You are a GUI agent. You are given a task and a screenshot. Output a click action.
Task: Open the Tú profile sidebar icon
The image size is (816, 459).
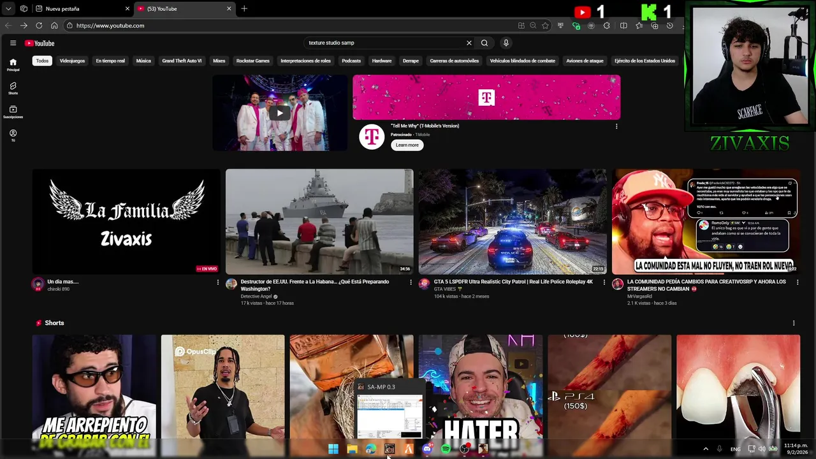[13, 135]
